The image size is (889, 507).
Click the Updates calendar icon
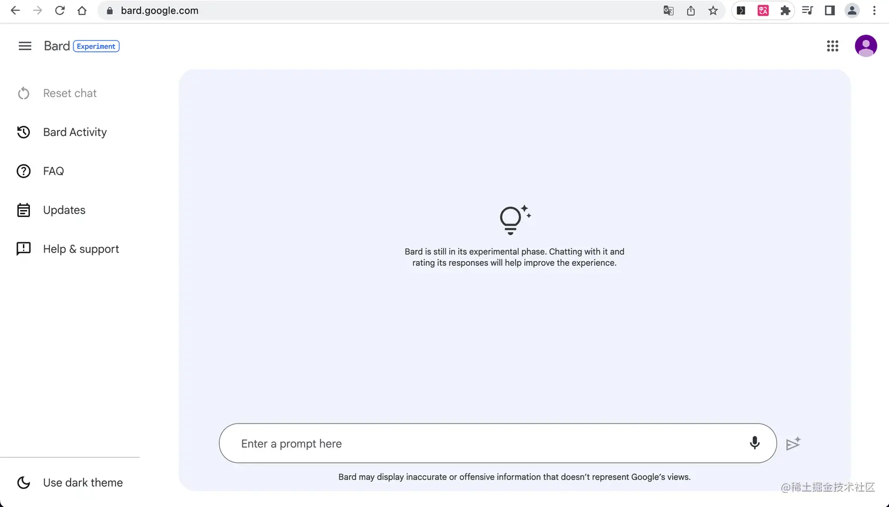24,210
